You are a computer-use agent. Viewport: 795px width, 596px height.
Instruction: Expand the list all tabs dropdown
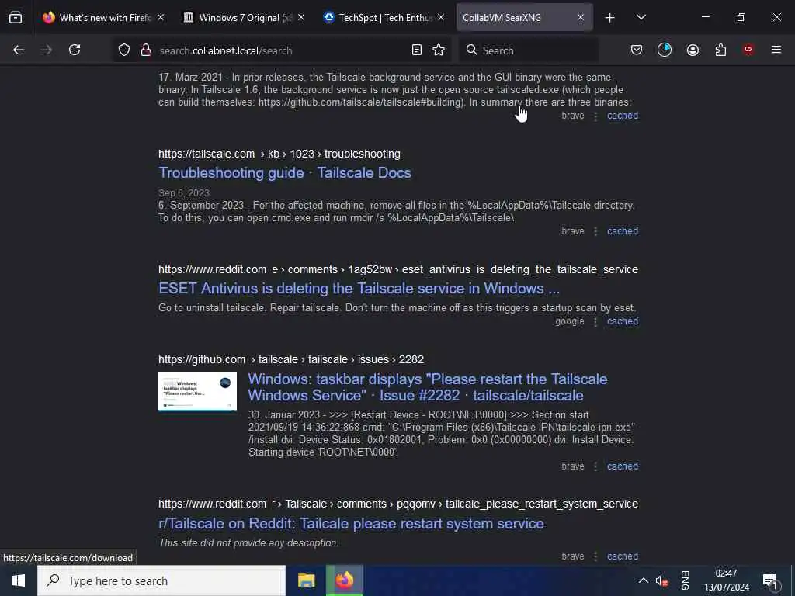click(x=641, y=17)
